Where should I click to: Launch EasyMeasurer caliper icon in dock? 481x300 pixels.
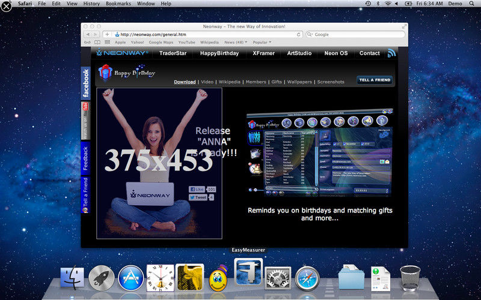(248, 272)
